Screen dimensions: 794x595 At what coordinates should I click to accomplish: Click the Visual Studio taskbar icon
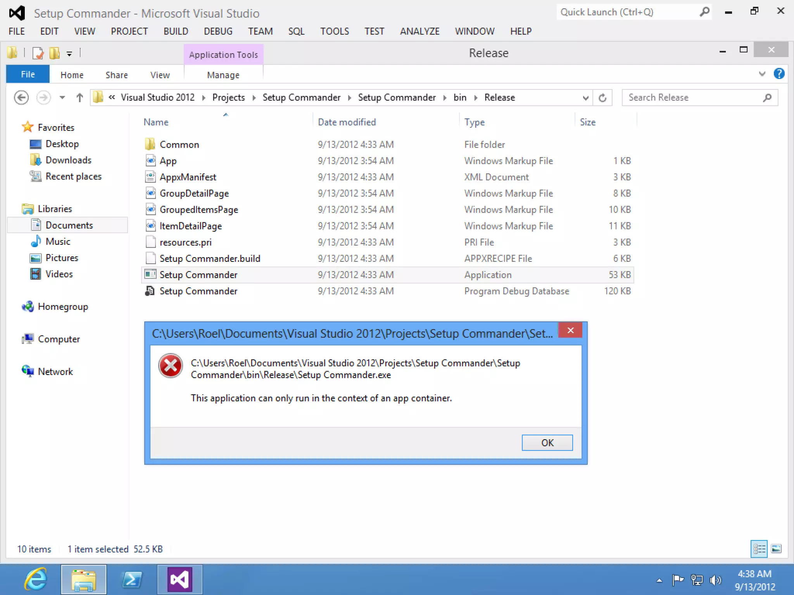[x=180, y=580]
